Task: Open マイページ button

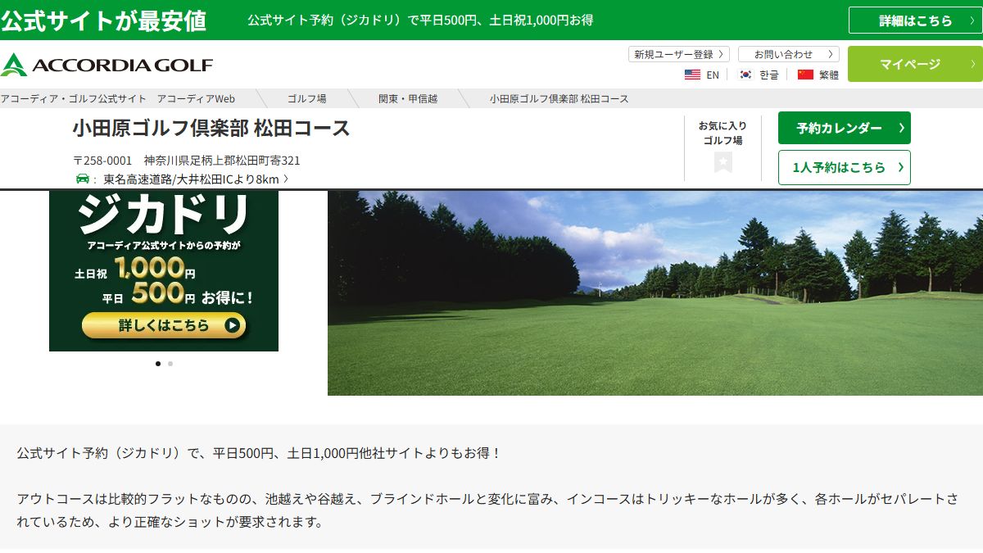Action: click(x=915, y=64)
